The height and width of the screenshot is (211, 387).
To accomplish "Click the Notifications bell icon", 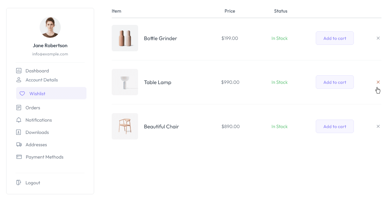I will click(19, 120).
